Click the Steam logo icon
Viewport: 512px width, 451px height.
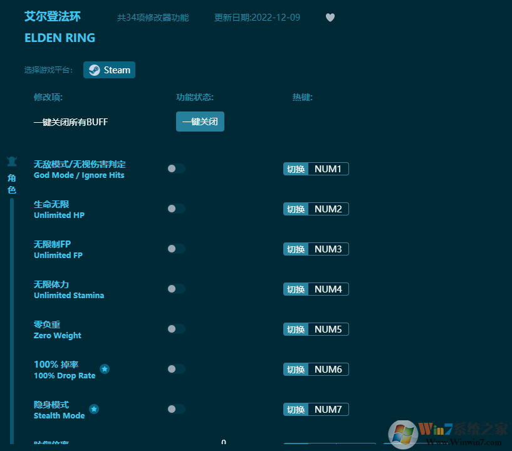(x=95, y=70)
